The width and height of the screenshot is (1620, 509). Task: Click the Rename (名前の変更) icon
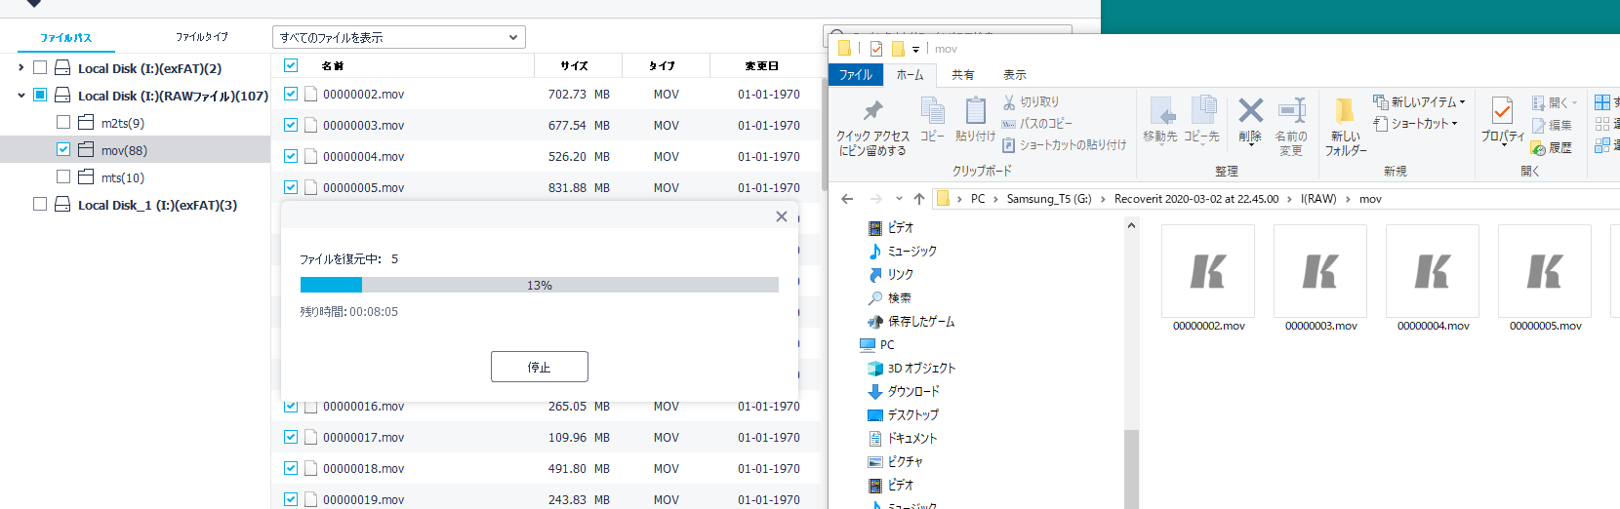[1291, 111]
